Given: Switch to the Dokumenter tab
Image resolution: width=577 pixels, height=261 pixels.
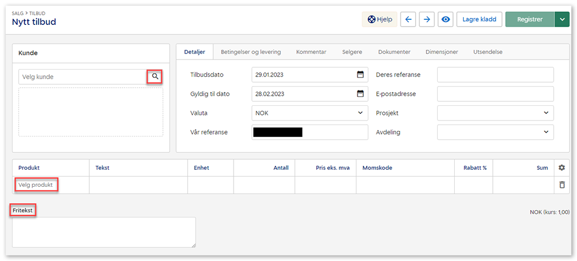Looking at the screenshot, I should [394, 52].
